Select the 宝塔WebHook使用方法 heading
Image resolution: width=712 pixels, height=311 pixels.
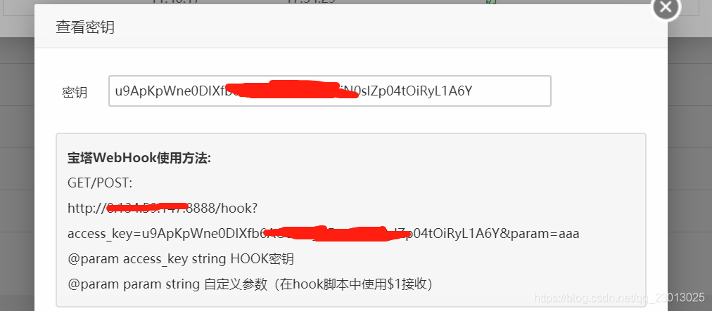point(139,159)
